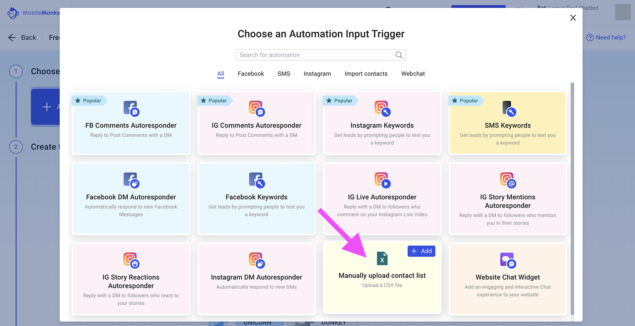The height and width of the screenshot is (326, 635).
Task: Click the Upload a CSV file text
Action: (382, 285)
